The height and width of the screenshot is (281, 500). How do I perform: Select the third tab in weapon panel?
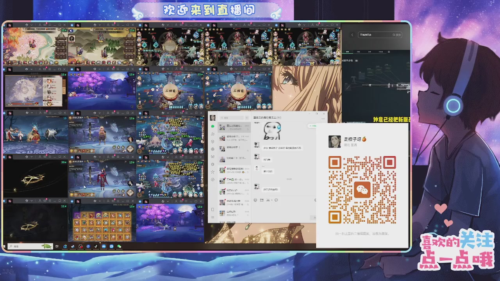370,52
